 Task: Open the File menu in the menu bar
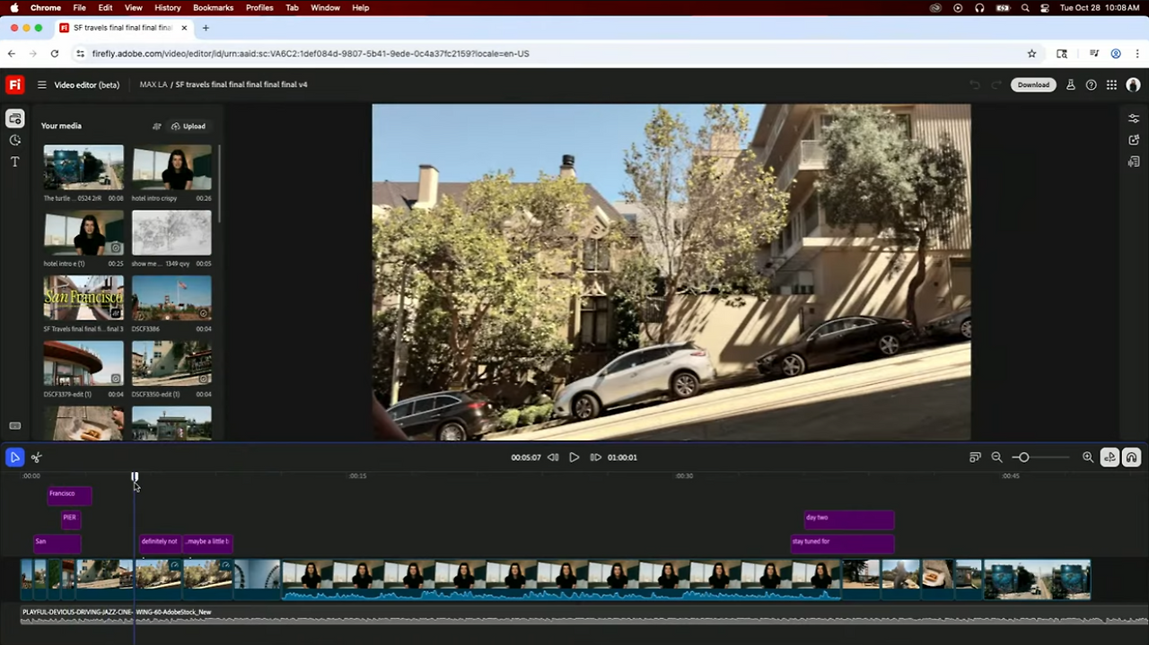click(80, 7)
